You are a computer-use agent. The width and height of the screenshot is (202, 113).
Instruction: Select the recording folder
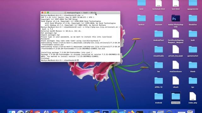tap(175, 96)
